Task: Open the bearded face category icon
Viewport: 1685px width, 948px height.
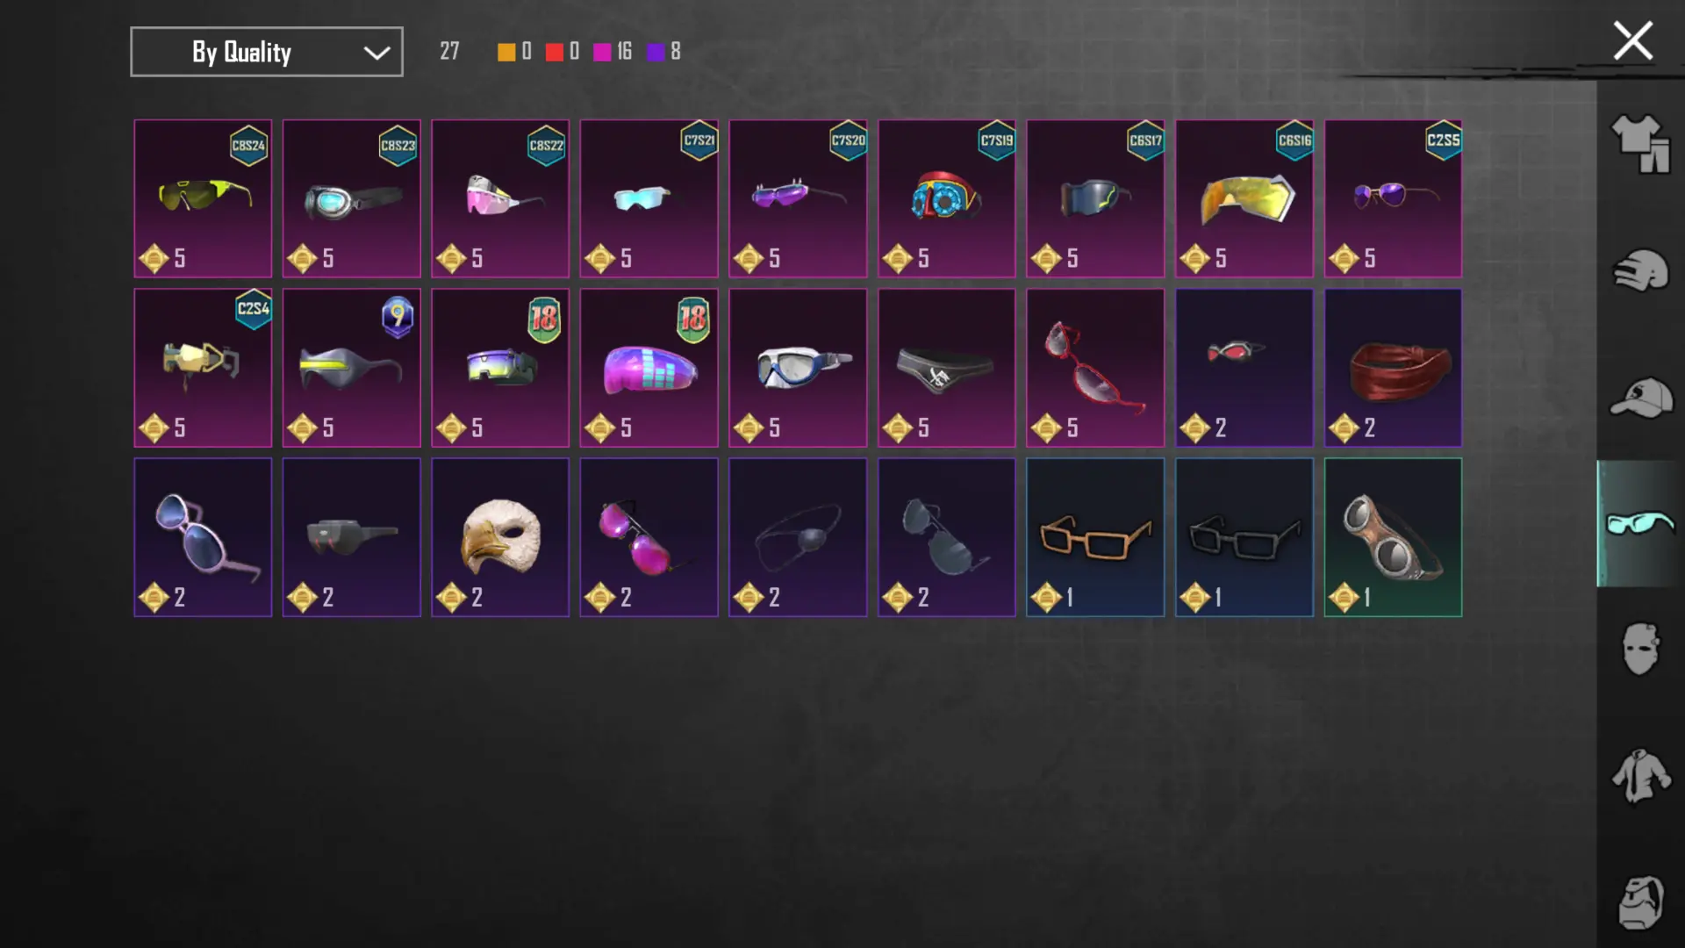Action: click(x=1640, y=902)
